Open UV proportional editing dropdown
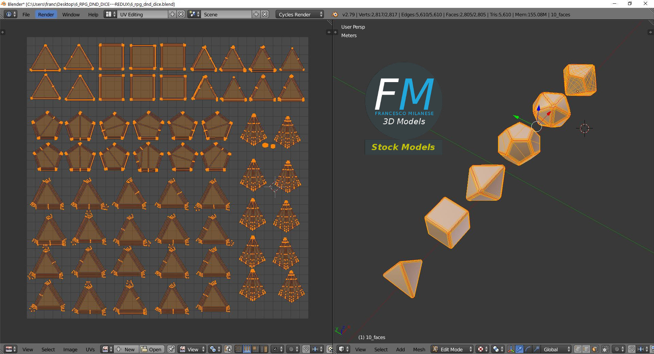The image size is (654, 354). pos(293,349)
